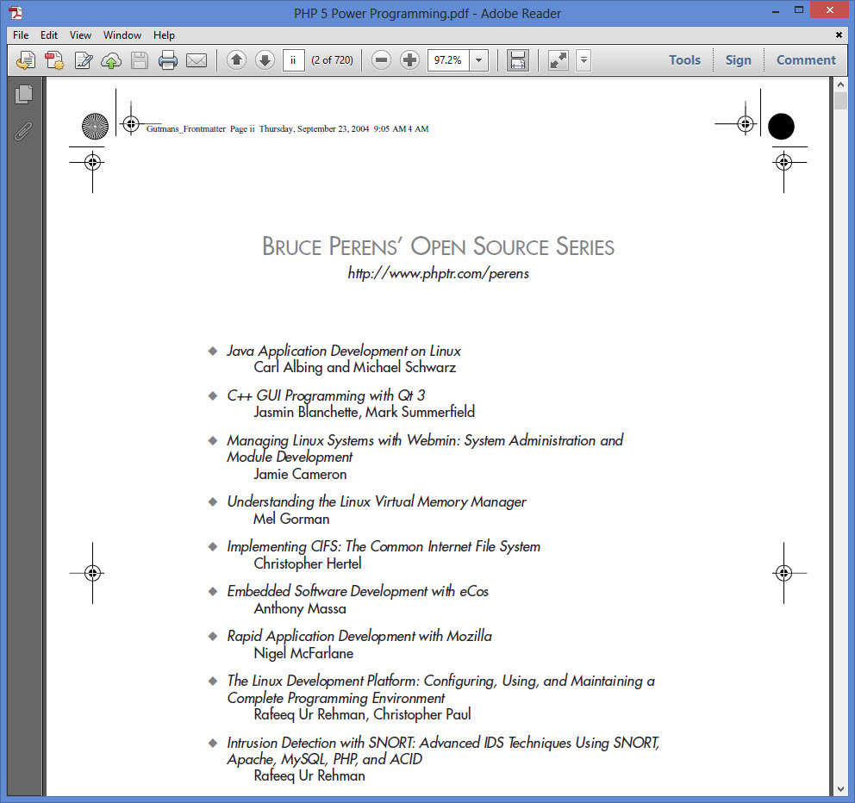Open the View menu

click(80, 34)
